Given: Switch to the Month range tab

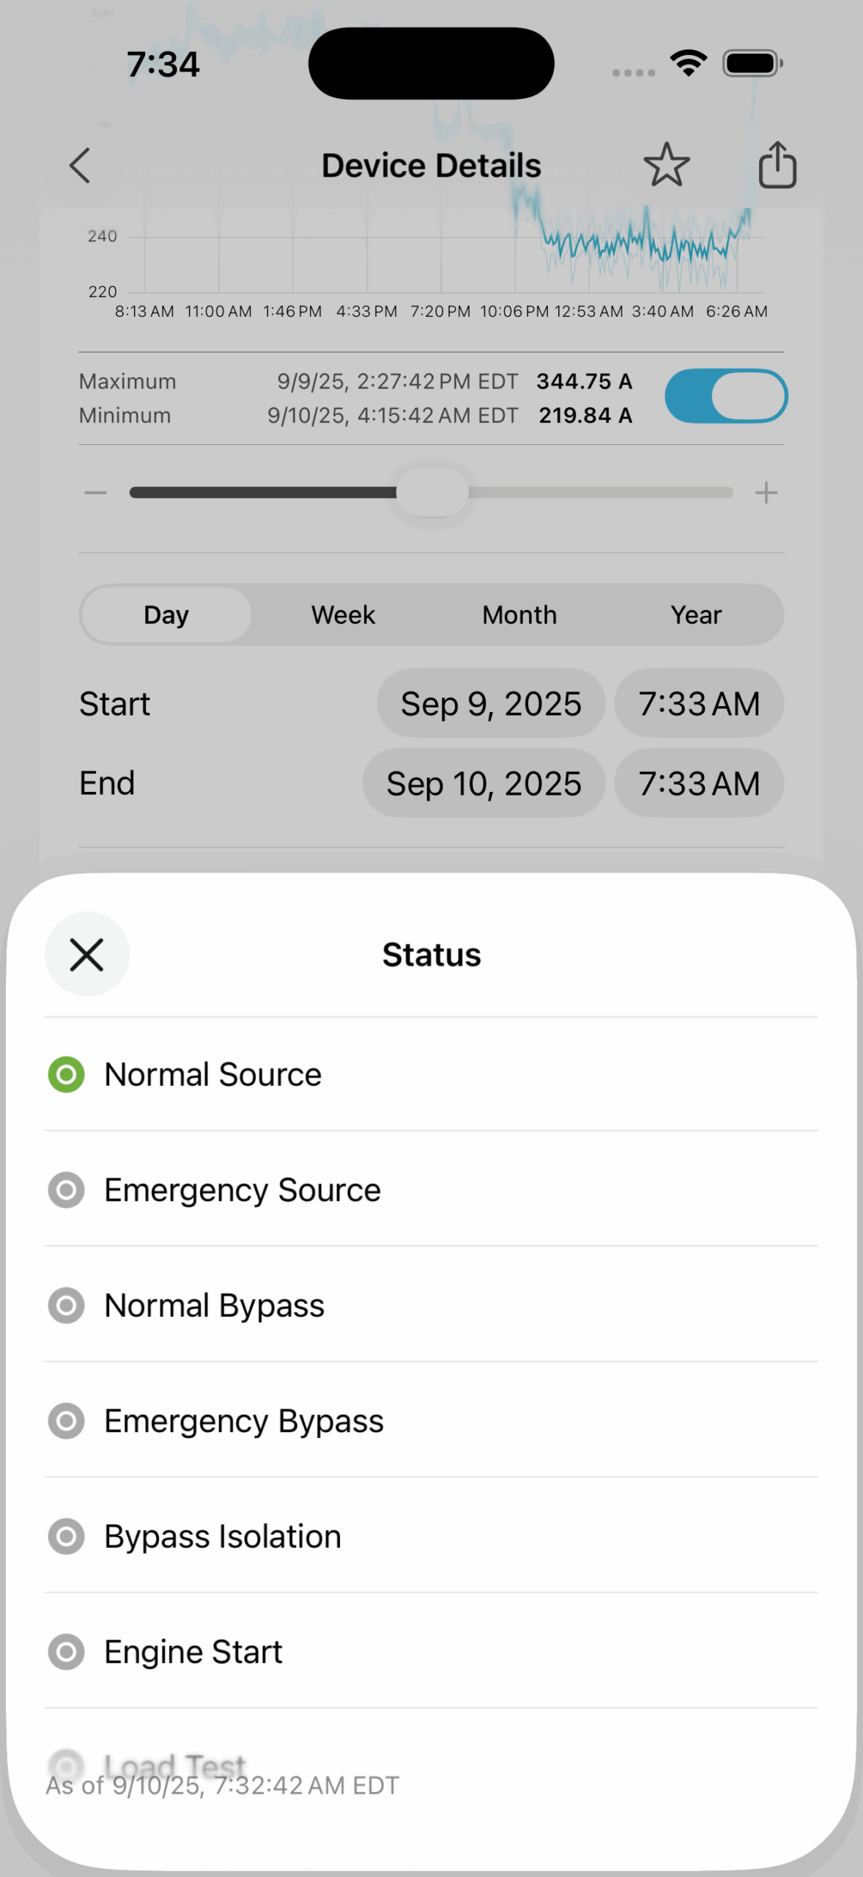Looking at the screenshot, I should [519, 615].
